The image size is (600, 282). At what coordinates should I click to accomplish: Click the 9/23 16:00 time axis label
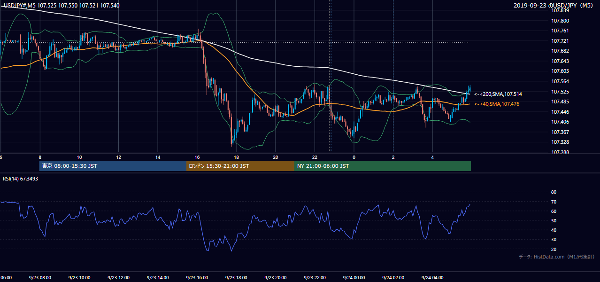[197, 278]
